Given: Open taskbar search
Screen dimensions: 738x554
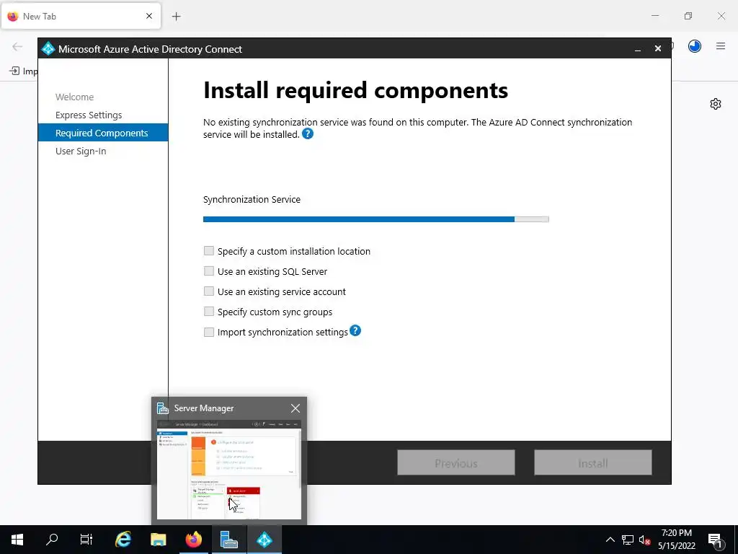Looking at the screenshot, I should (x=52, y=539).
